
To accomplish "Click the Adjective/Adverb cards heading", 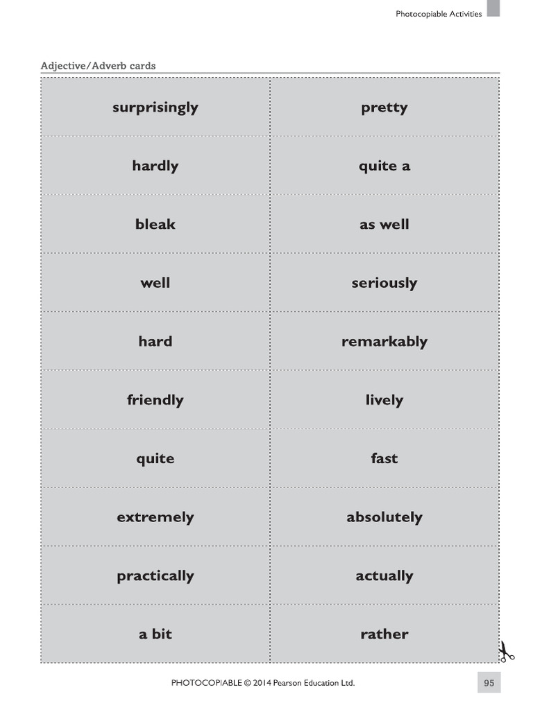I will tap(98, 66).
